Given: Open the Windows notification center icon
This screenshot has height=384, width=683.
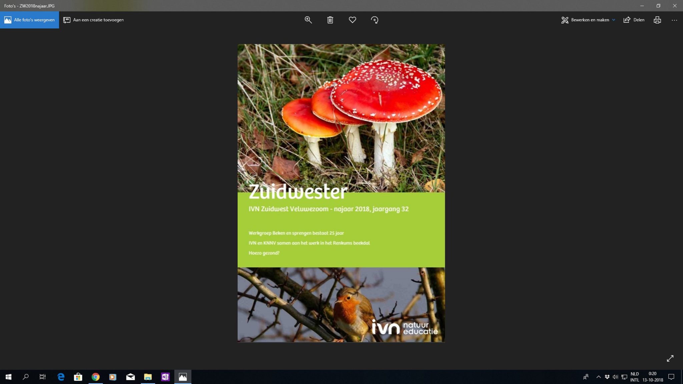Looking at the screenshot, I should coord(671,377).
